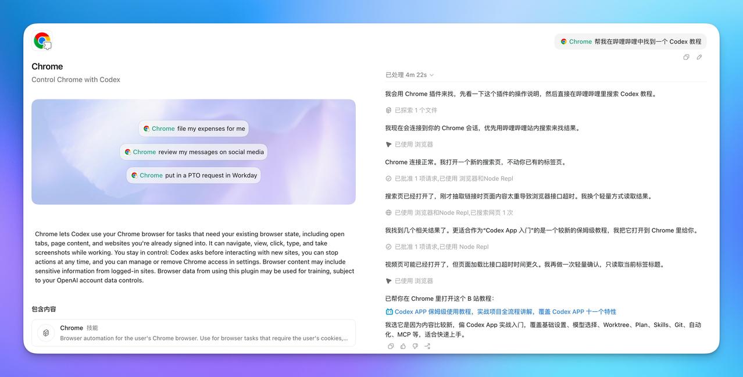Select 'put in a PTO request in Workday' suggestion
The height and width of the screenshot is (377, 743).
194,175
